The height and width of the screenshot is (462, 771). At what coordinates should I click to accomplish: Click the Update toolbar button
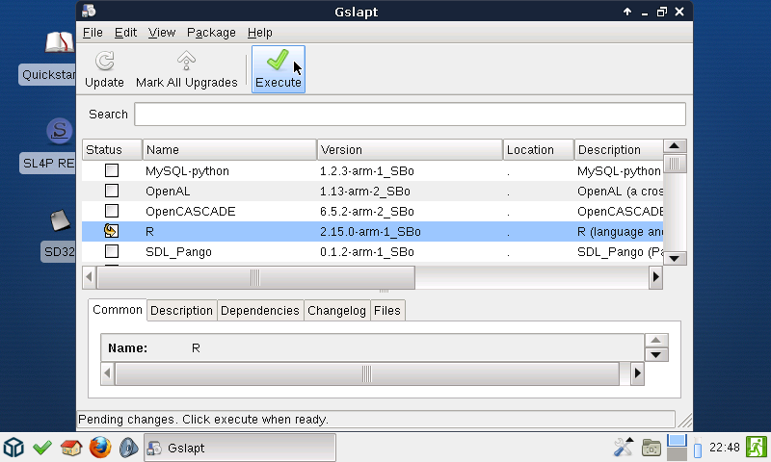point(104,69)
